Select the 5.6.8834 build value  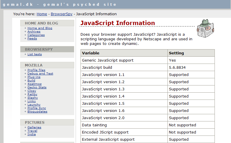191,67
